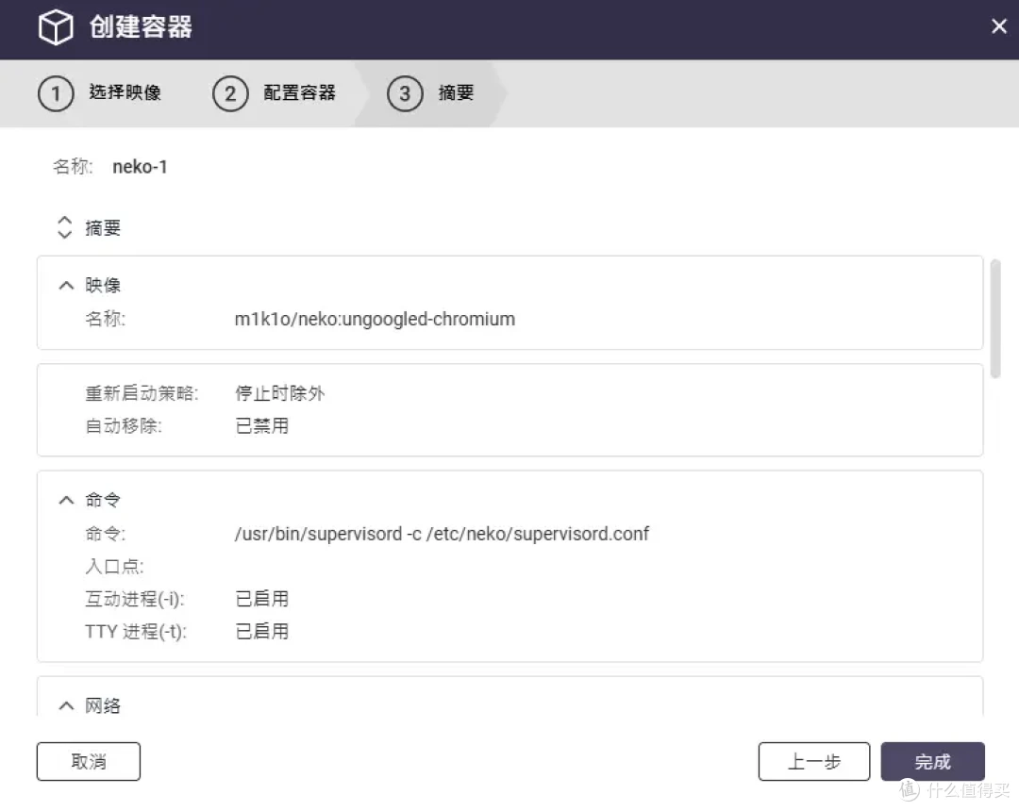Image resolution: width=1019 pixels, height=811 pixels.
Task: Click 已启用 value for TTY 进程(-t)
Action: pos(262,631)
